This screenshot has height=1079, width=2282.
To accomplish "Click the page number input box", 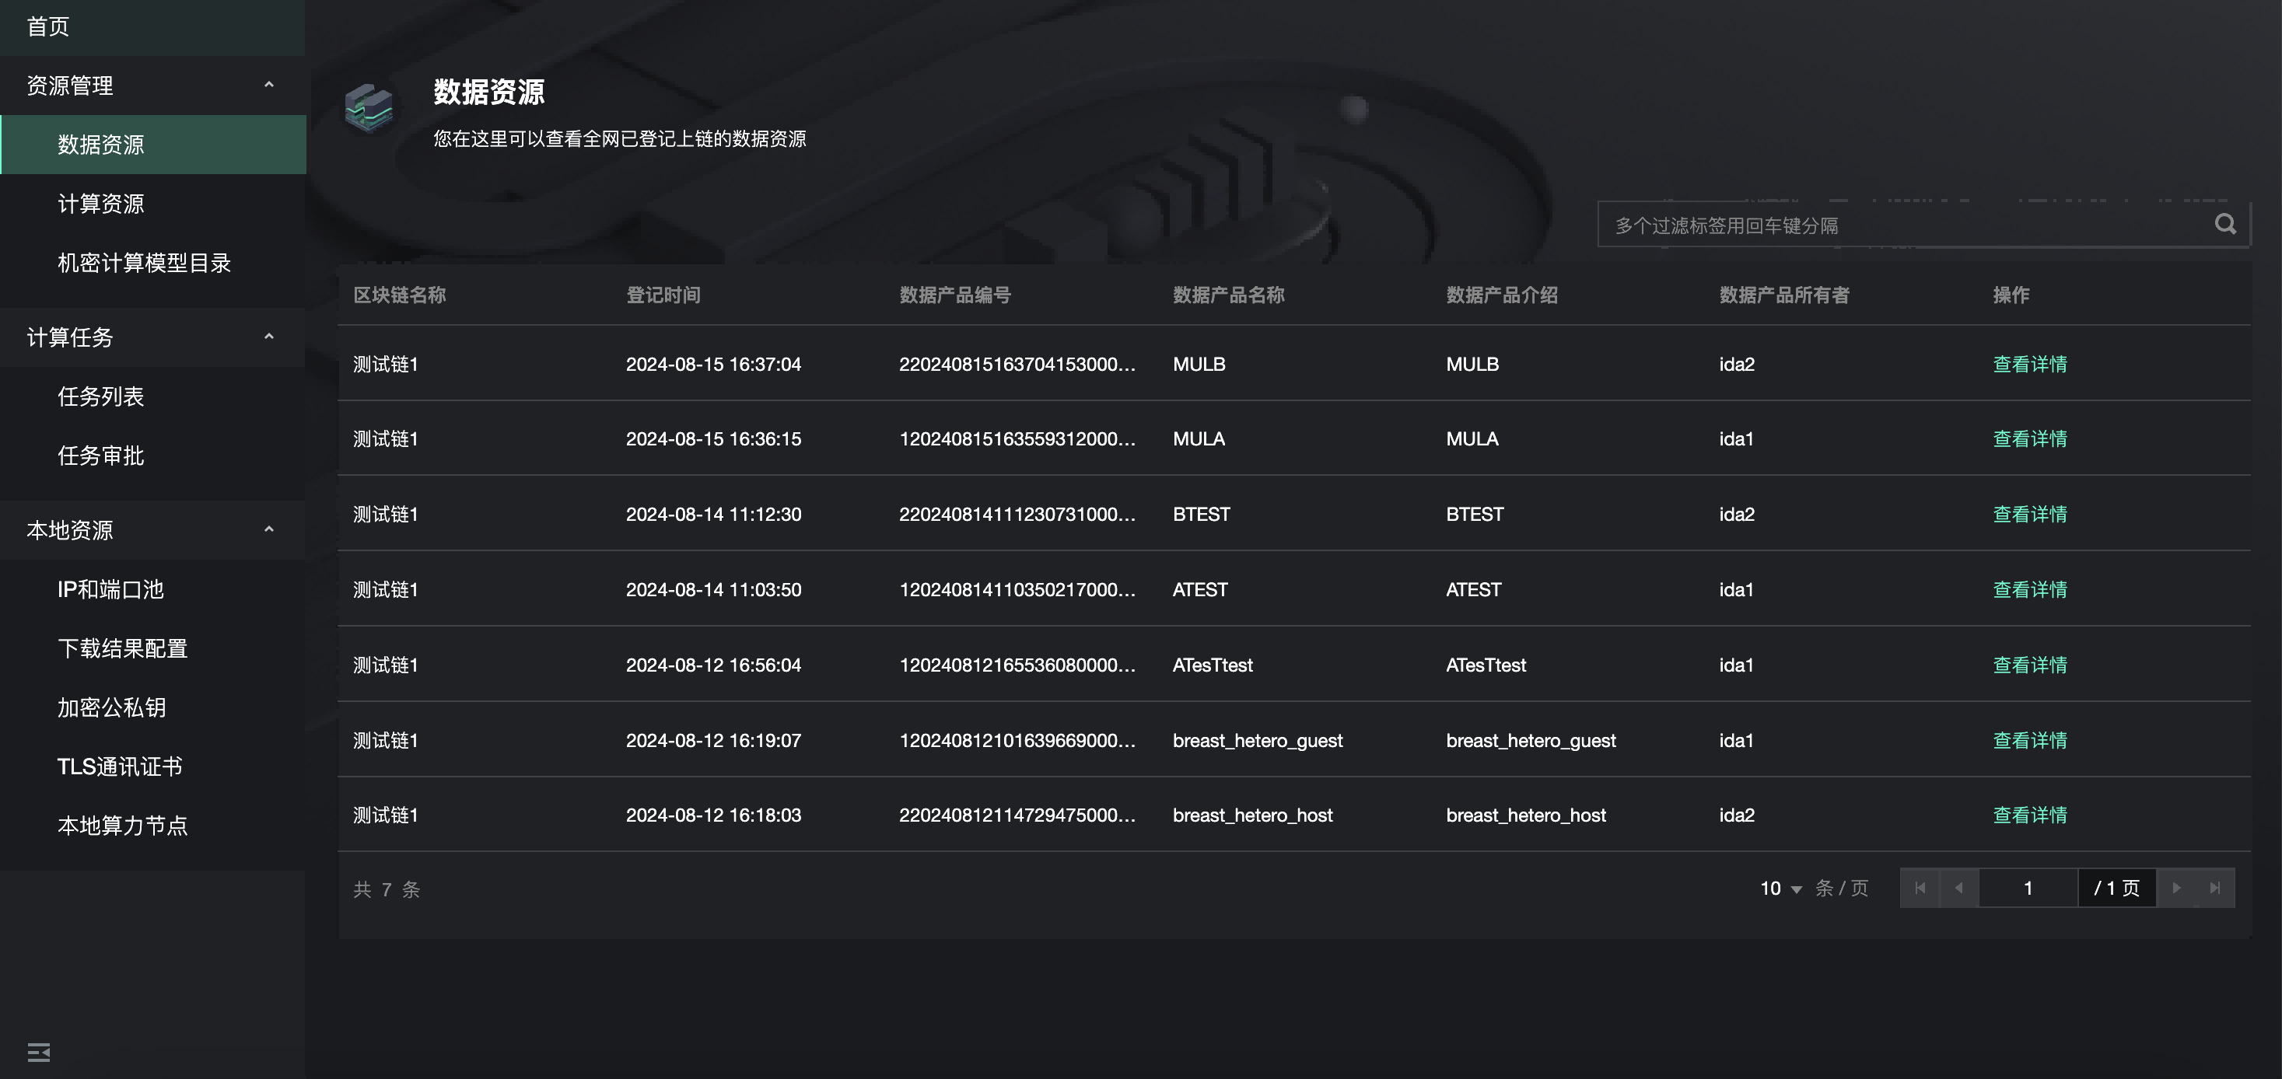I will pyautogui.click(x=2027, y=888).
